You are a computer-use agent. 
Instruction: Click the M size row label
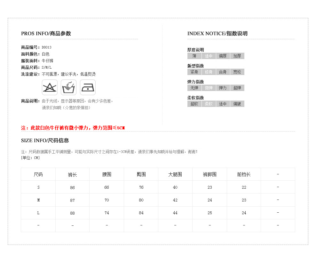point(38,200)
